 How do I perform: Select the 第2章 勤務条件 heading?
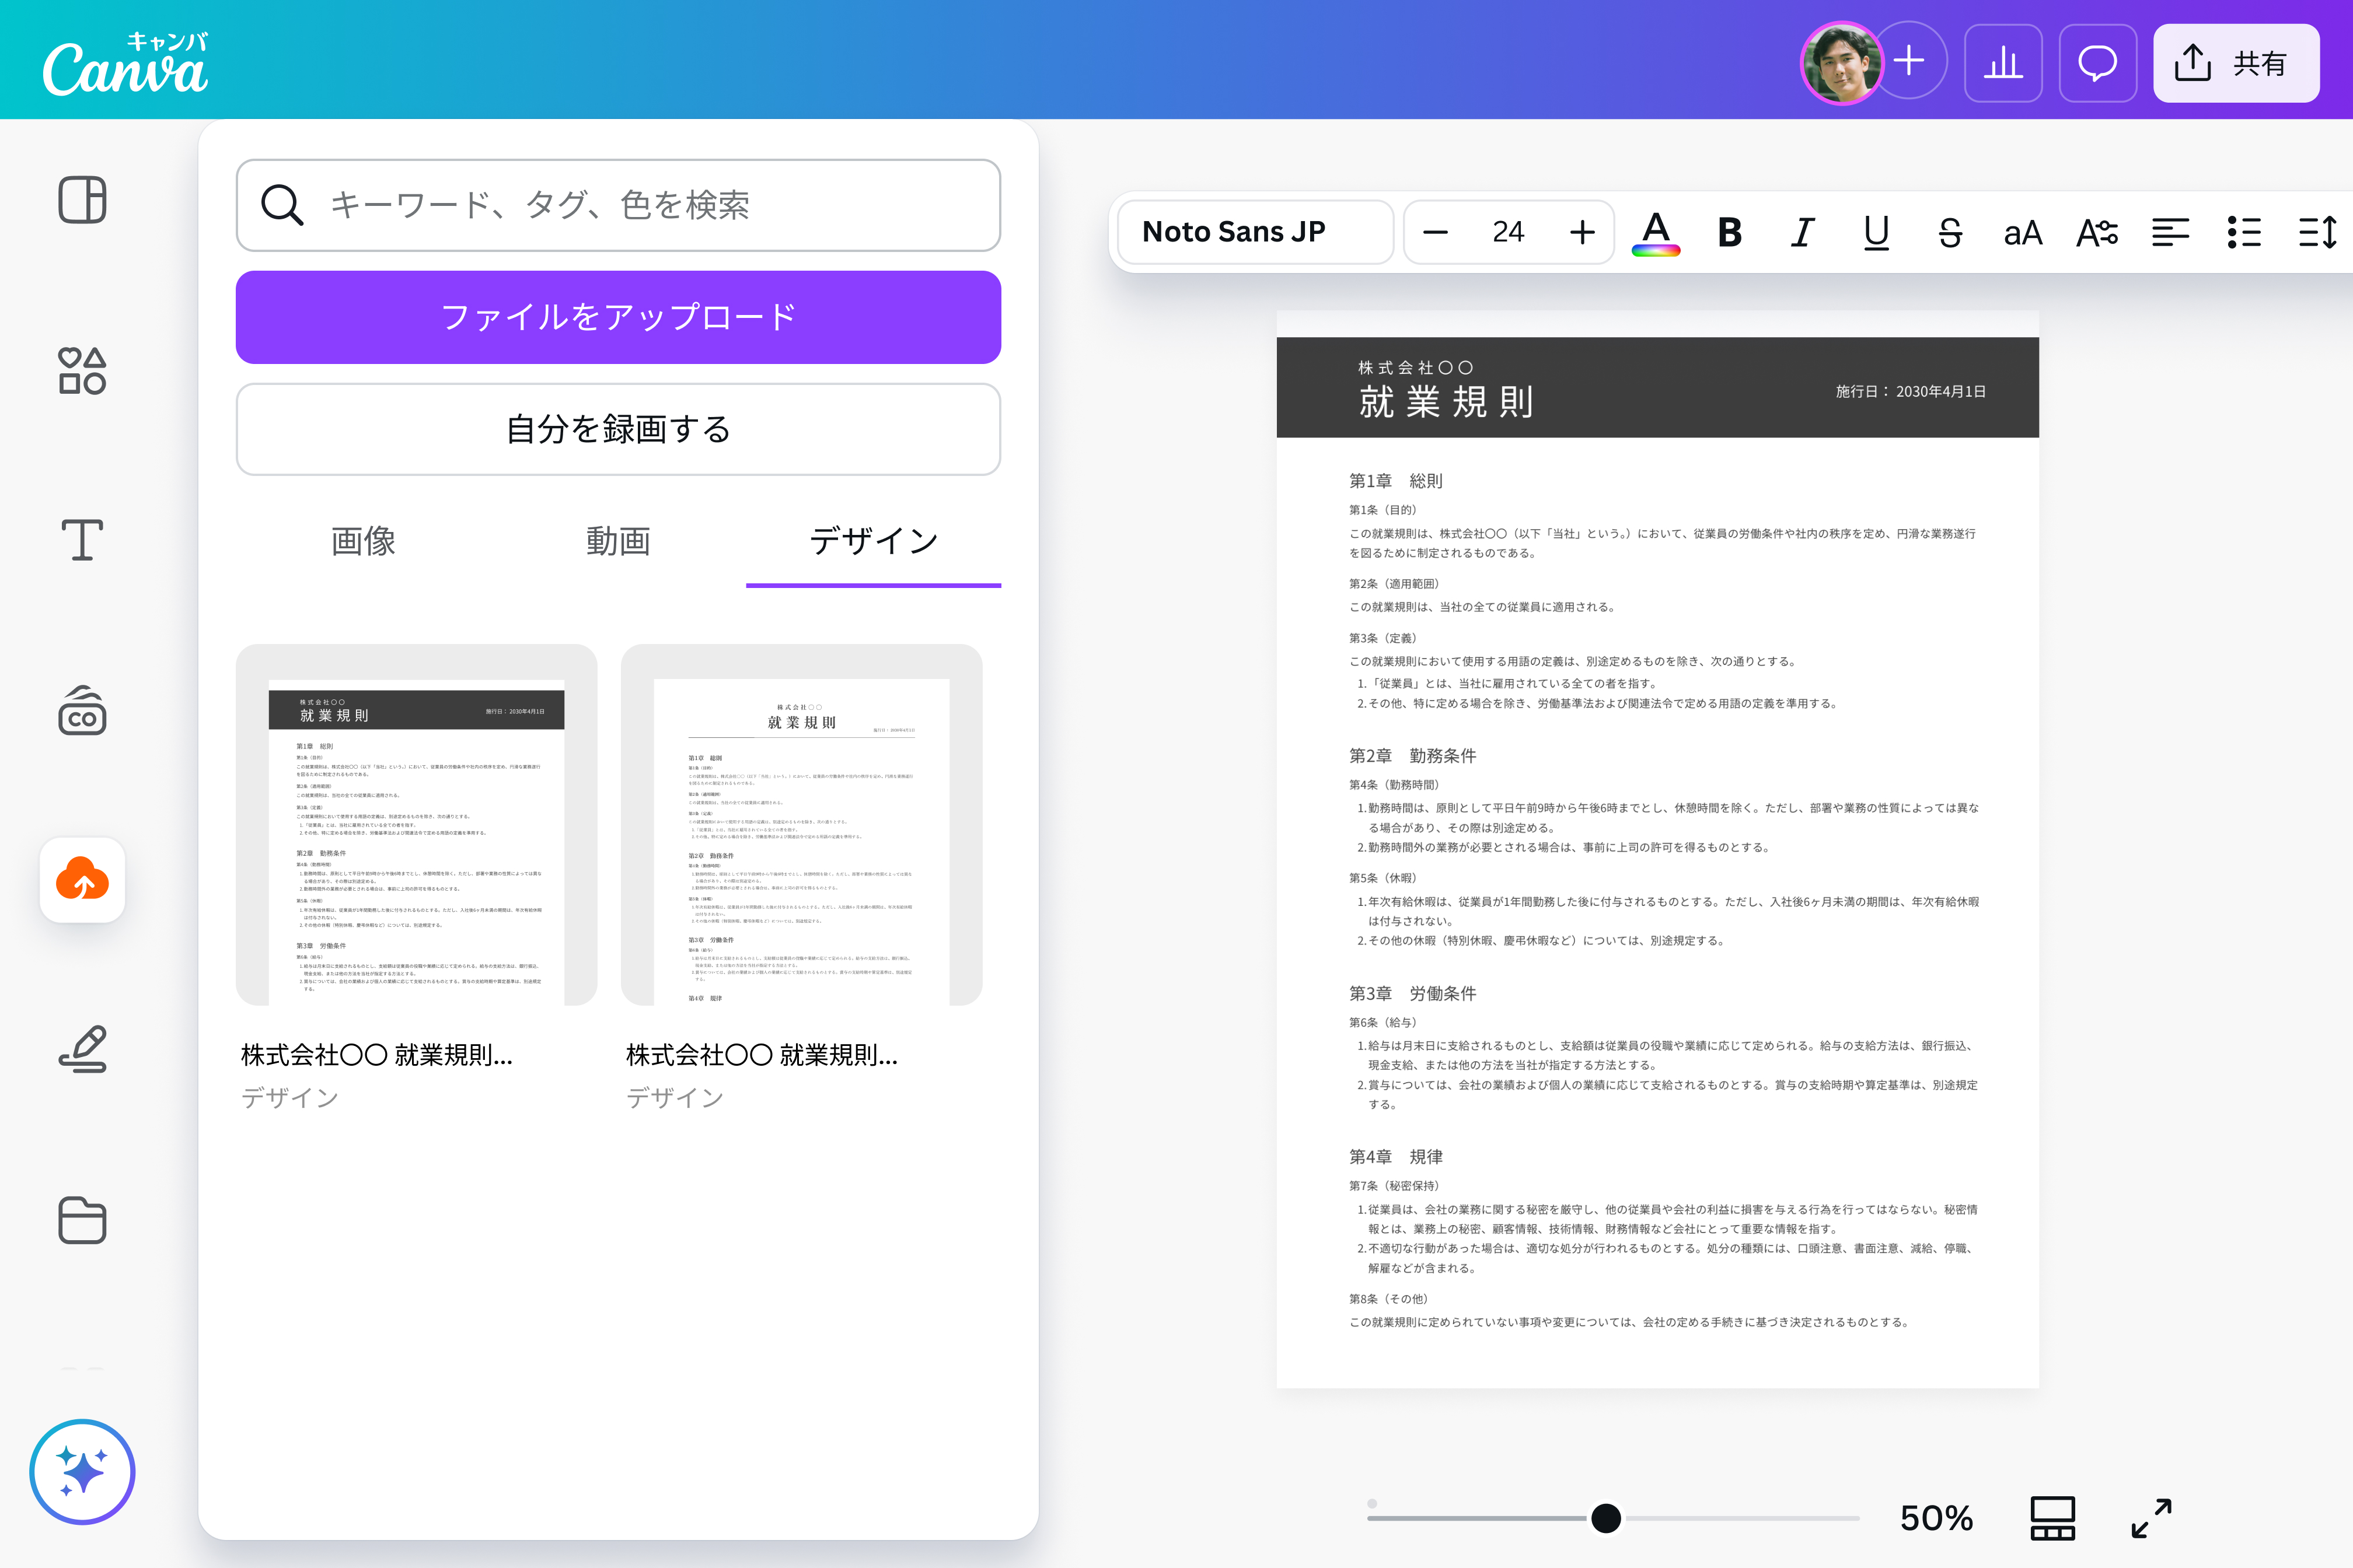click(x=1413, y=756)
